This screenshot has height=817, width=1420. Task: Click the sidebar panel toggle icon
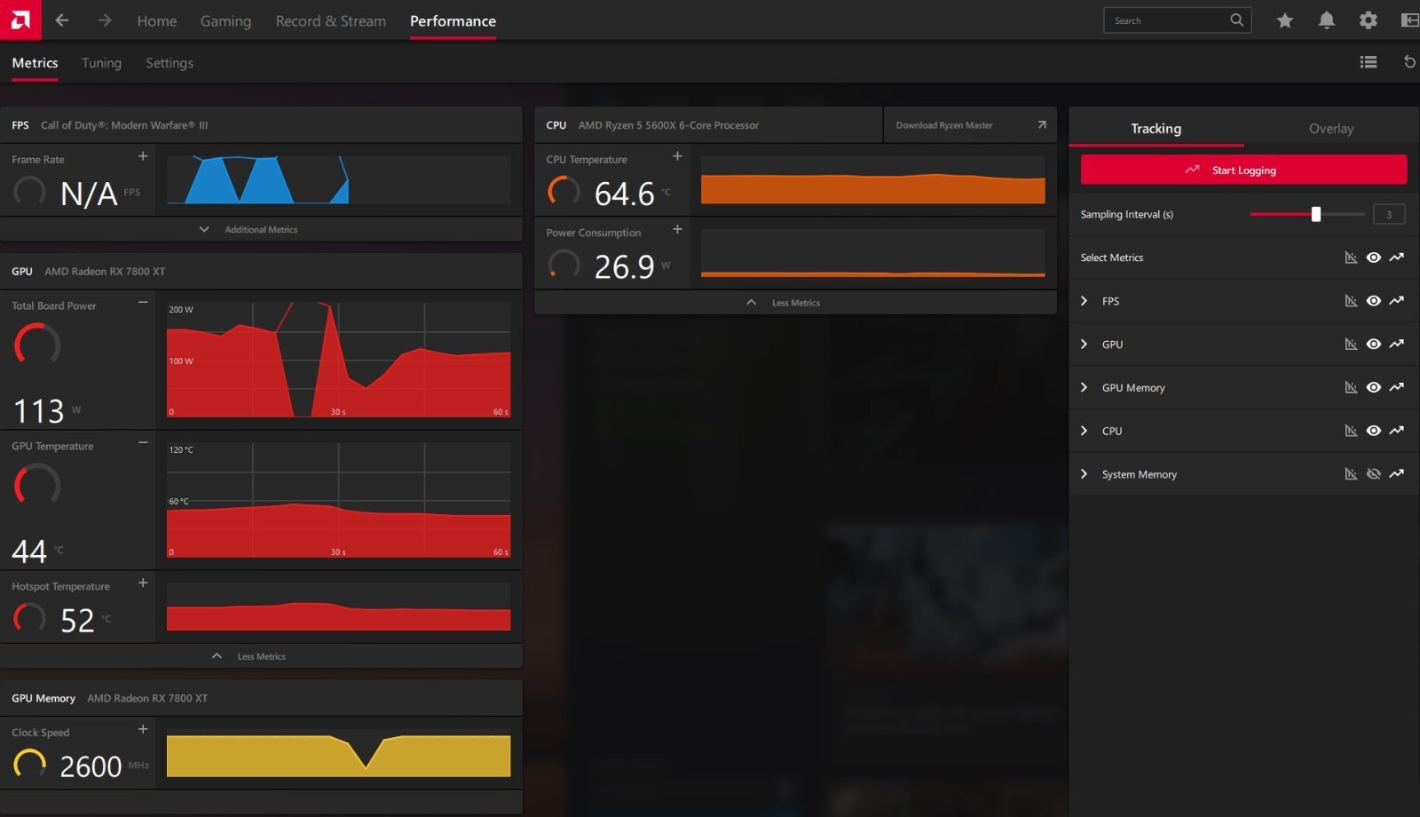pyautogui.click(x=1409, y=20)
